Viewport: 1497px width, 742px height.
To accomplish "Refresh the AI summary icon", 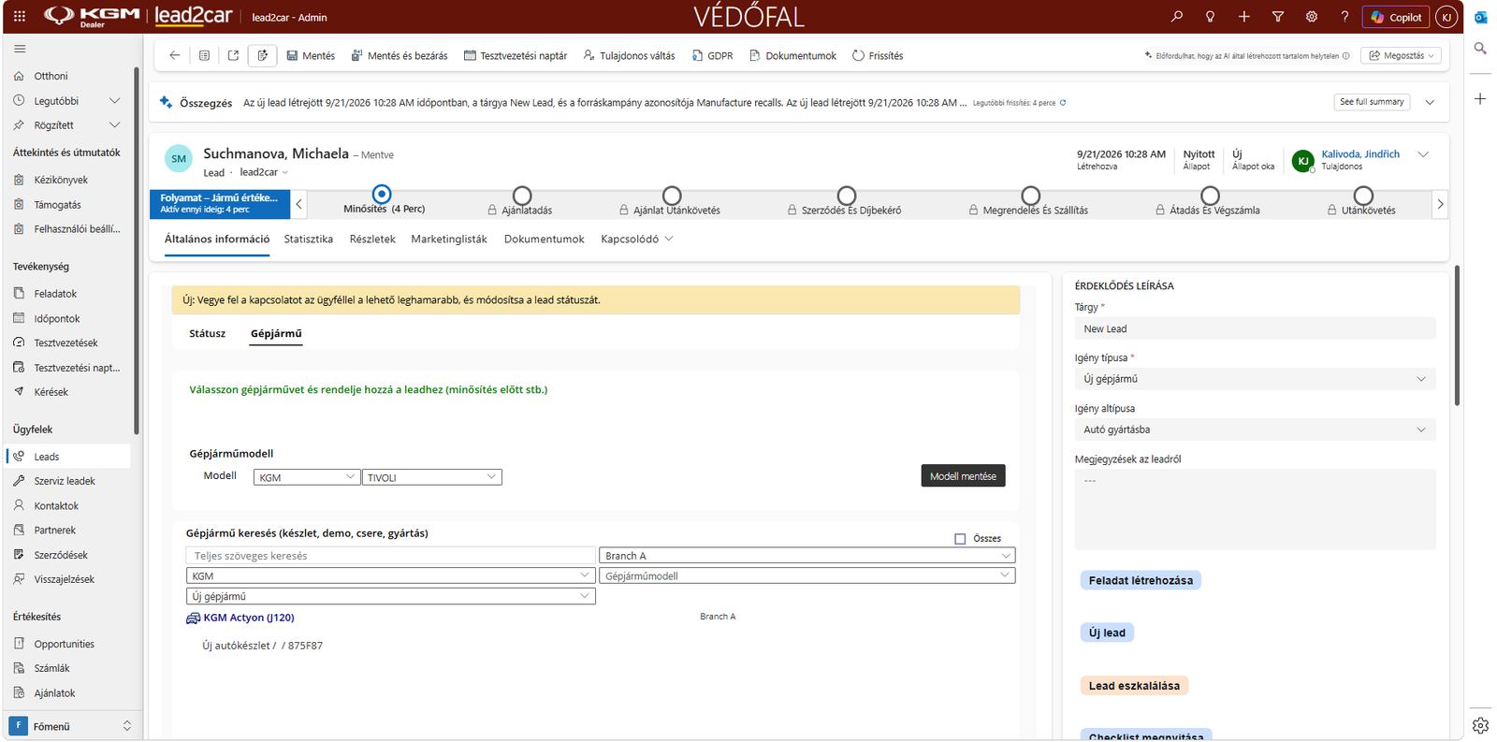I will click(1063, 103).
